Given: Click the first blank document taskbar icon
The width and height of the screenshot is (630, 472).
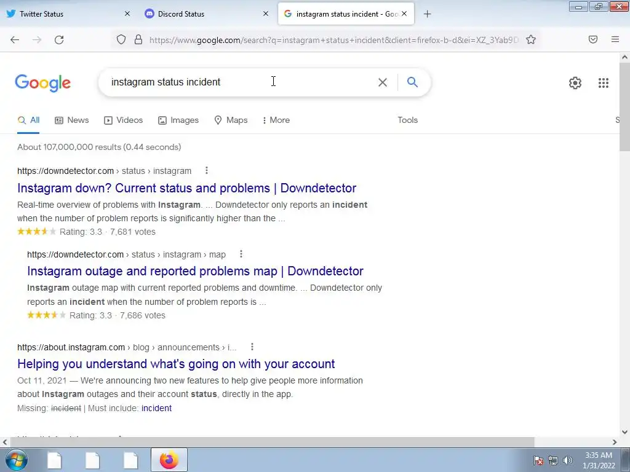Looking at the screenshot, I should coord(55,460).
